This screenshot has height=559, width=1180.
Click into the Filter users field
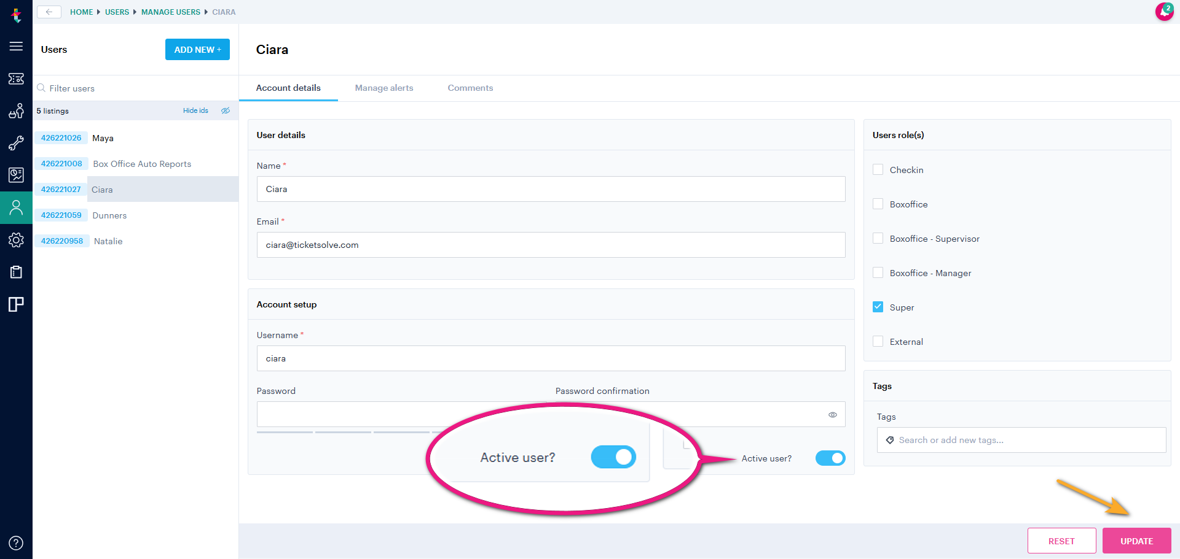tap(135, 88)
